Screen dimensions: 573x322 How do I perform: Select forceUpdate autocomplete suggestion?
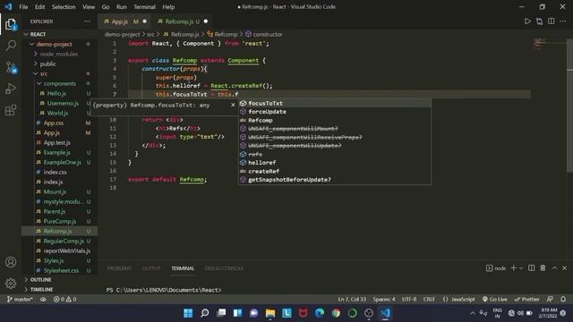(334, 112)
